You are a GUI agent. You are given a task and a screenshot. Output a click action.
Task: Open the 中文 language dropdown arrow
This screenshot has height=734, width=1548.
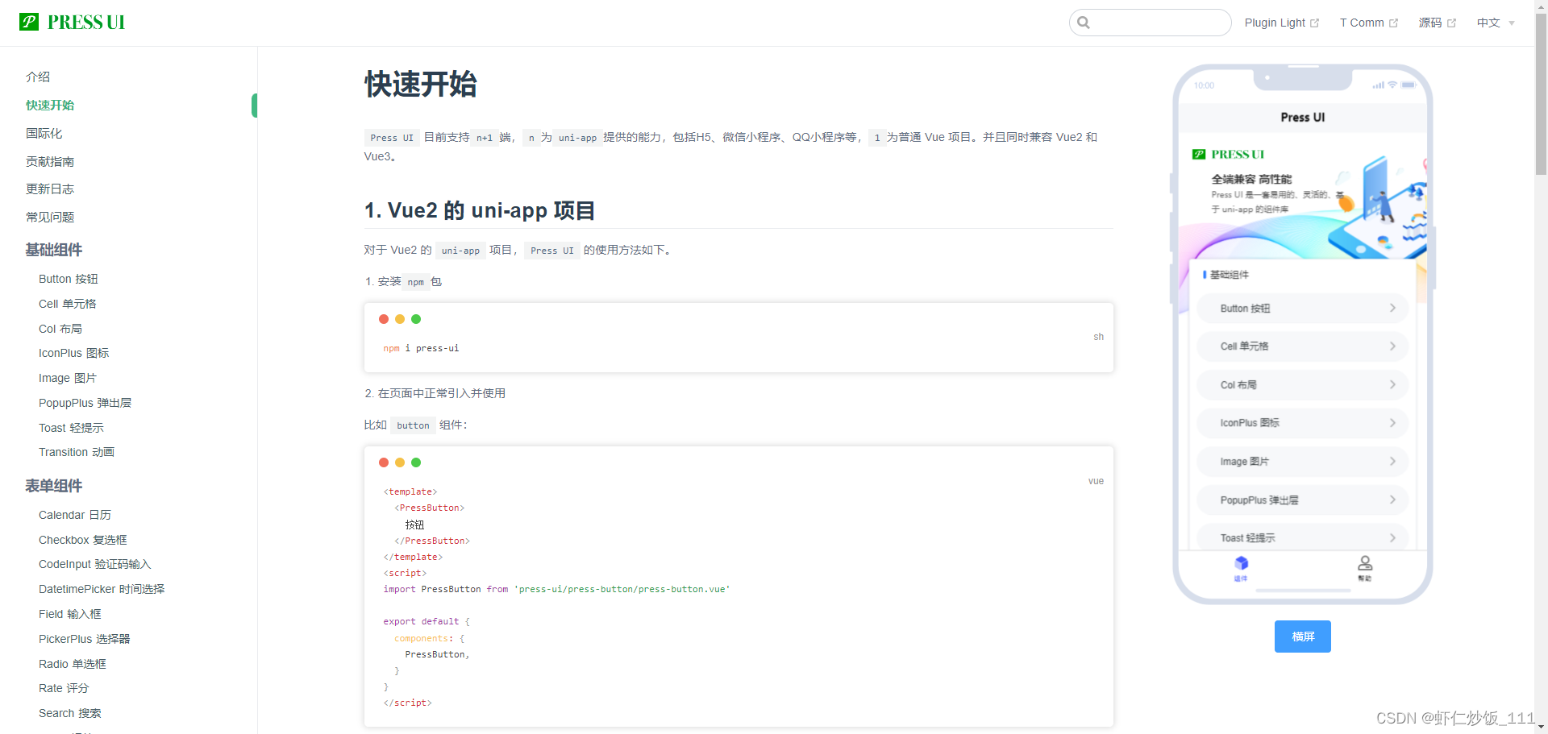click(x=1512, y=23)
